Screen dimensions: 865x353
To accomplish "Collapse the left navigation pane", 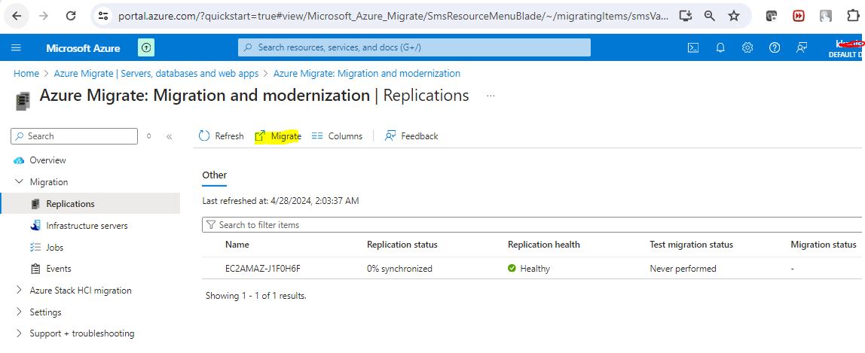I will click(169, 136).
